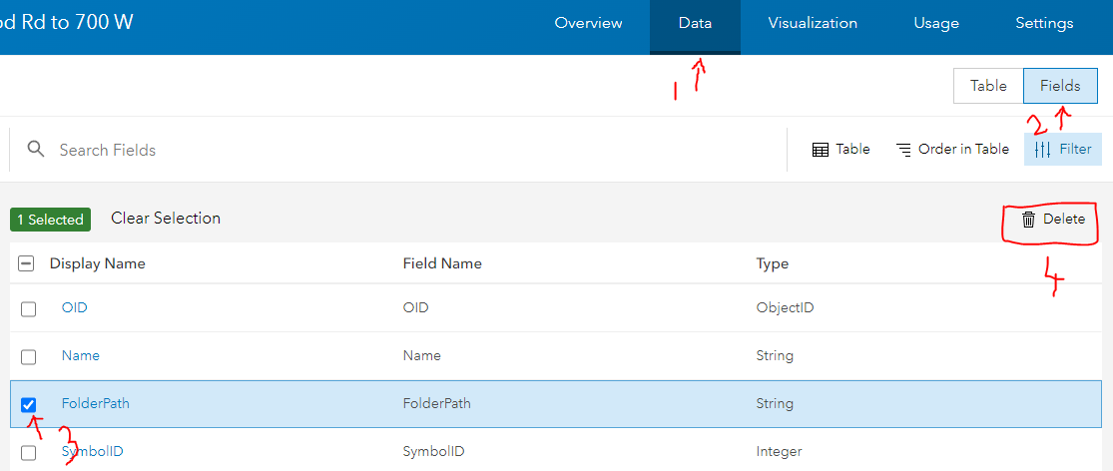Open the SymbolID display name link
Viewport: 1113px width, 471px height.
pos(93,452)
